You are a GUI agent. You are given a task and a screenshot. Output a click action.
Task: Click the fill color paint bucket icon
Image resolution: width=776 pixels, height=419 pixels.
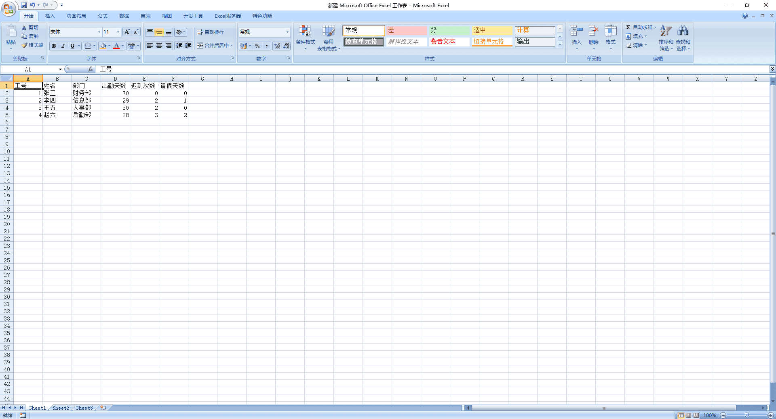pyautogui.click(x=103, y=46)
